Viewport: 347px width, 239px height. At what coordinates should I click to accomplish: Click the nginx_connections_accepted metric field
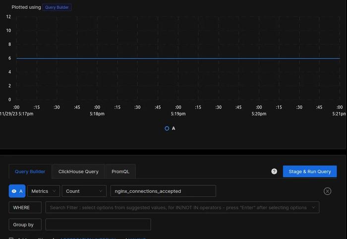[x=163, y=191]
